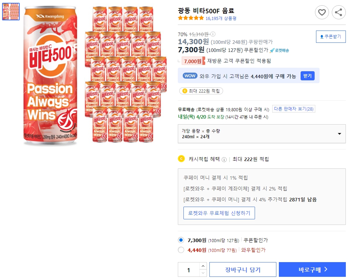
Task: Click the 장바구니 담기 cart button
Action: tap(243, 269)
